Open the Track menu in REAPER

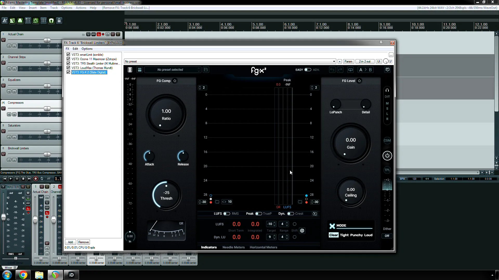(54, 8)
